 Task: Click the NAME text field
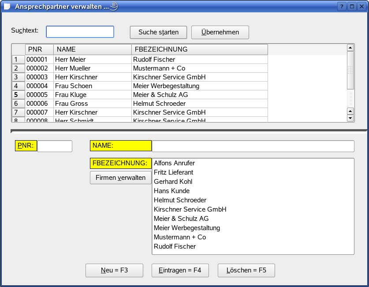click(253, 146)
